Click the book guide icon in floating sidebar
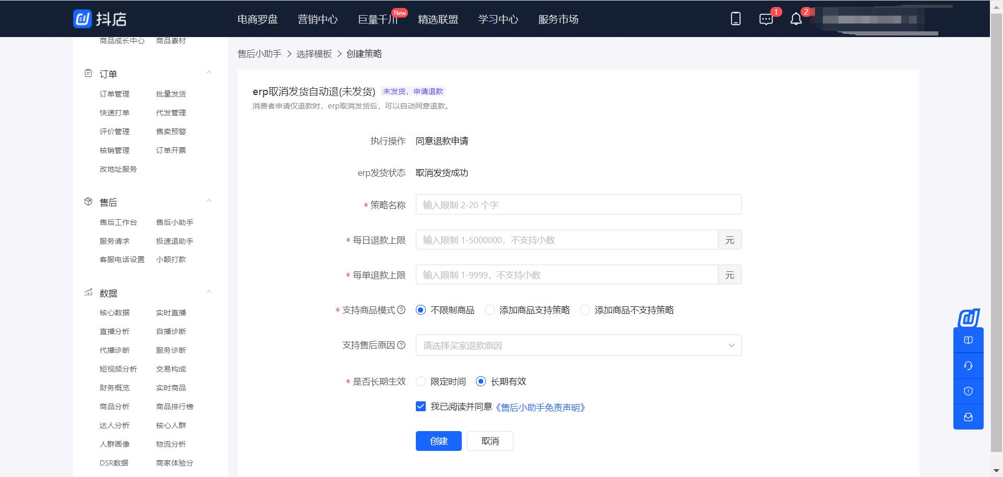Screen dimensions: 1003x477 pos(968,340)
